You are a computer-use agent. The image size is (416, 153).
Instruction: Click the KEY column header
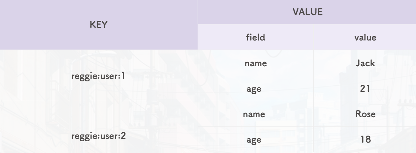point(99,25)
